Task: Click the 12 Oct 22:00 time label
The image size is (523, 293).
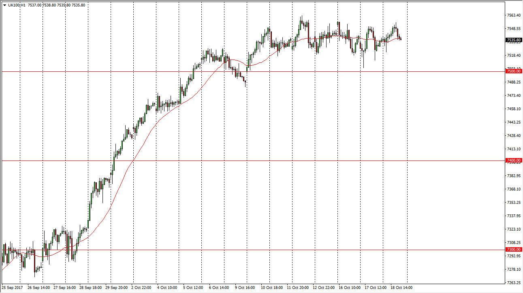Action: point(324,288)
